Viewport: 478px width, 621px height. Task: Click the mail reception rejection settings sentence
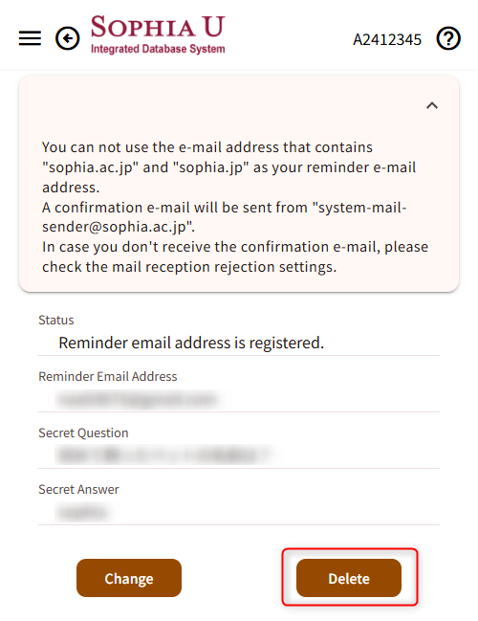[235, 256]
